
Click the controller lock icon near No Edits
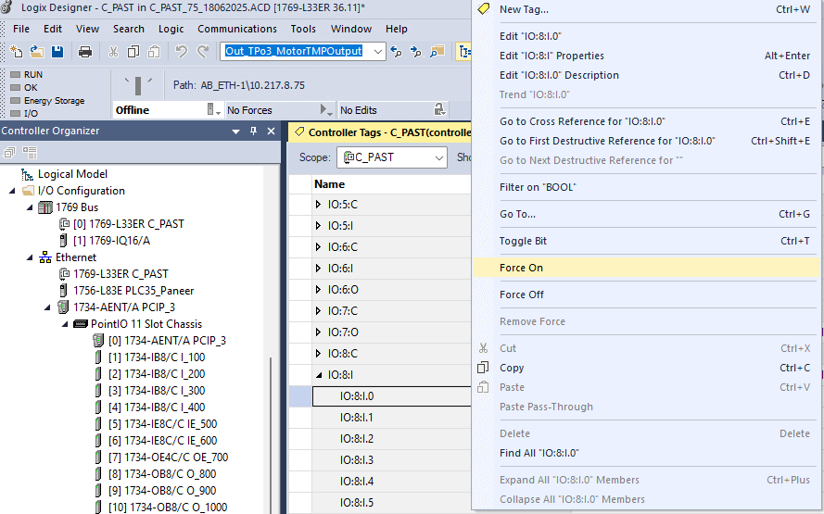click(439, 110)
